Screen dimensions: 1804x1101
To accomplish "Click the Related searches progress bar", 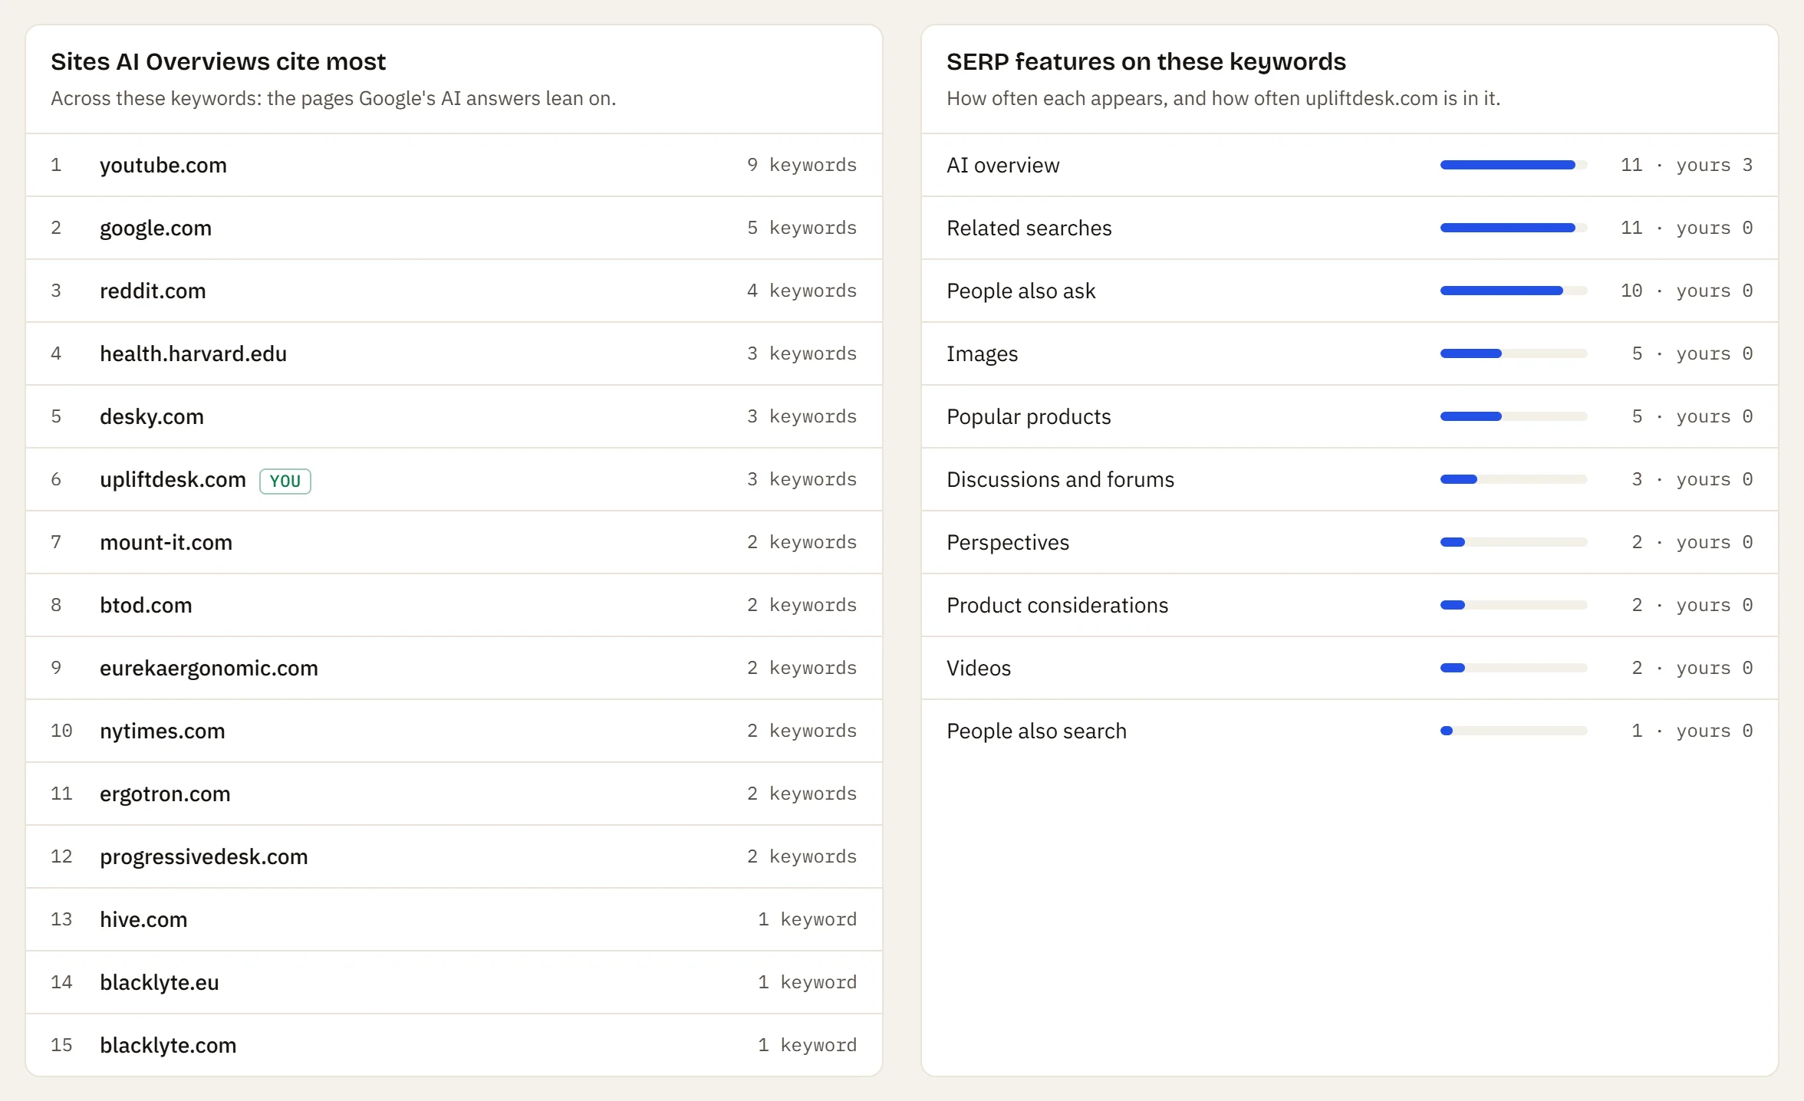I will (1513, 228).
